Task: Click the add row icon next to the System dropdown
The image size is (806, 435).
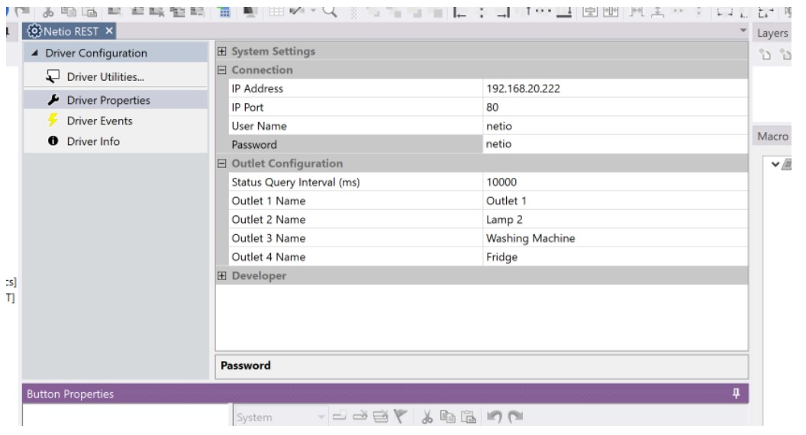Action: 339,416
